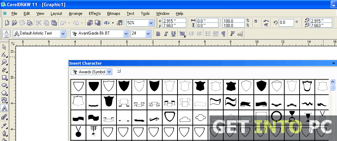Click the Undo arrow icon
Screen dimensions: 337x141
pos(63,23)
